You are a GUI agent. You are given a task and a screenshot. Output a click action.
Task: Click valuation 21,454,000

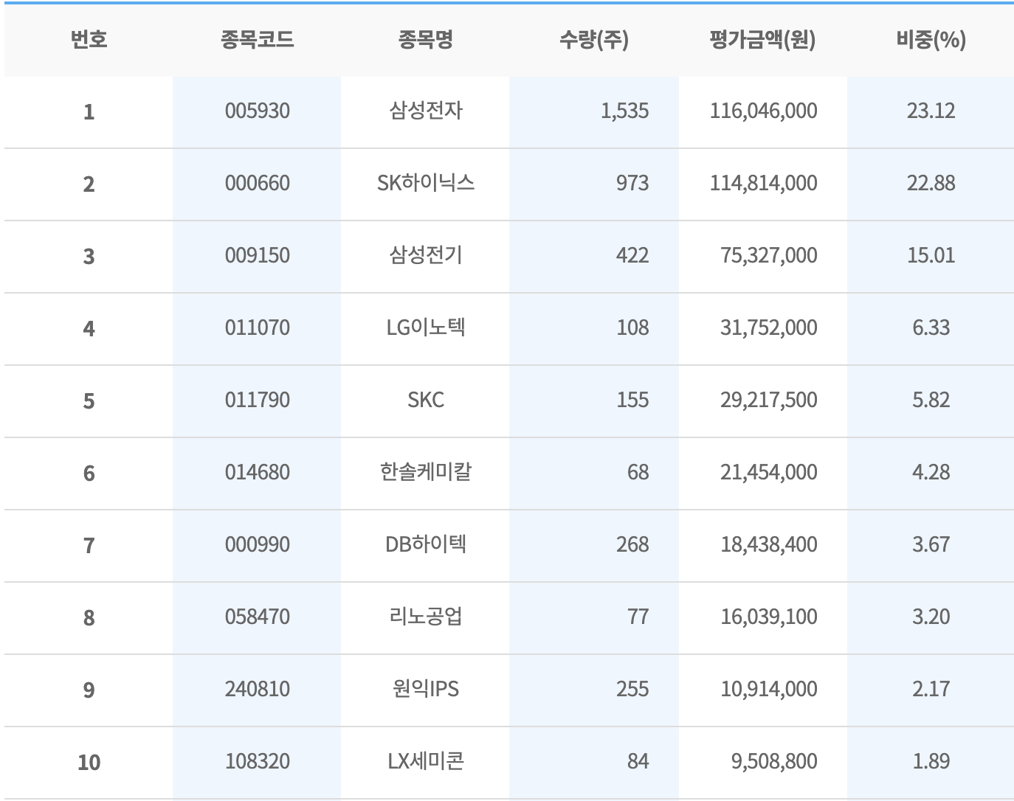pyautogui.click(x=769, y=473)
